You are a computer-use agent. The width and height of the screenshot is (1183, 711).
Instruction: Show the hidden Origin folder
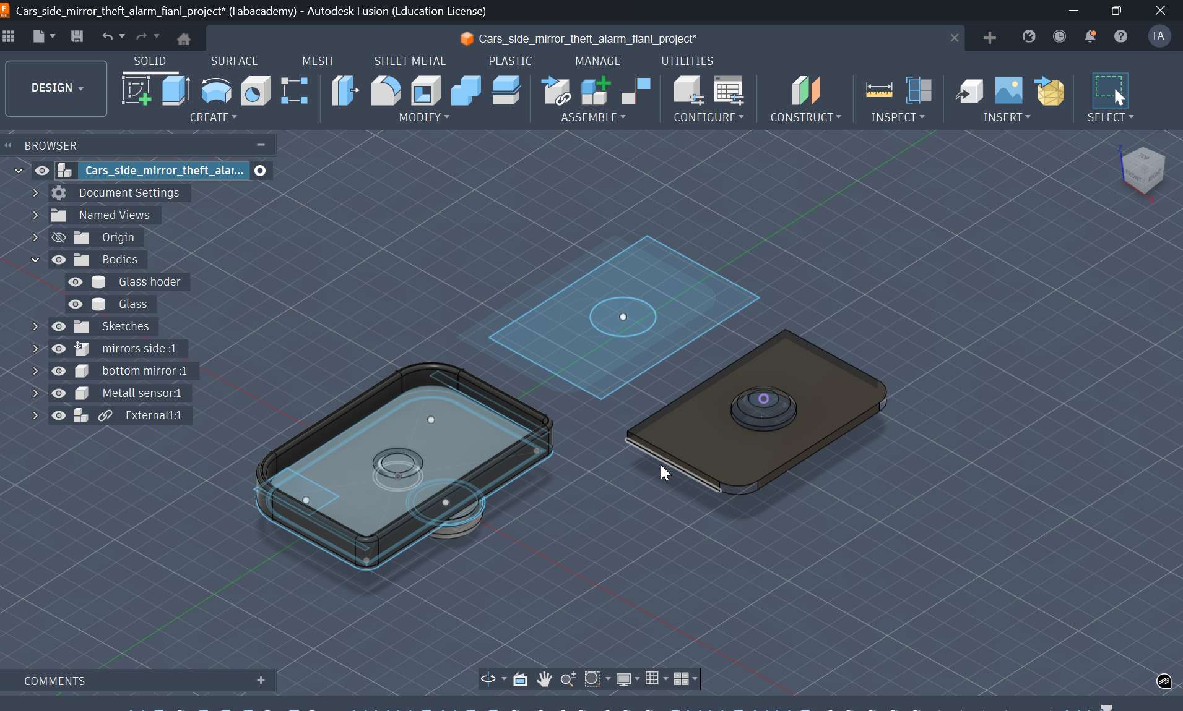(x=59, y=237)
